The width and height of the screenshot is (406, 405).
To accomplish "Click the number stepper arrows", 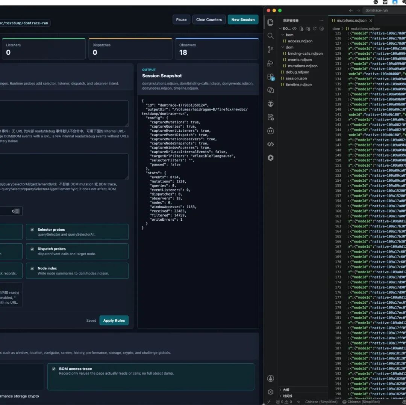I will click(x=17, y=211).
